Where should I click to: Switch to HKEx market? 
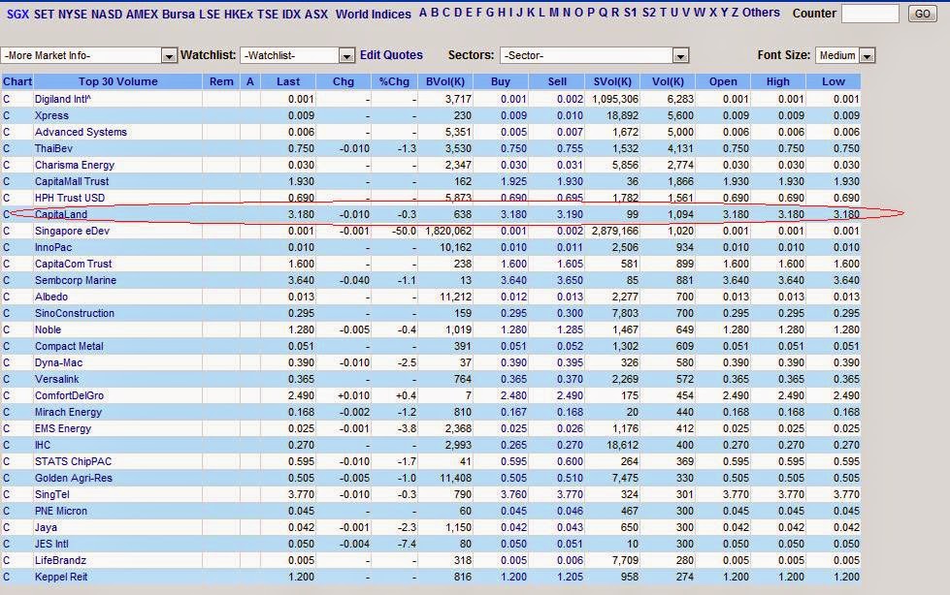pos(239,14)
